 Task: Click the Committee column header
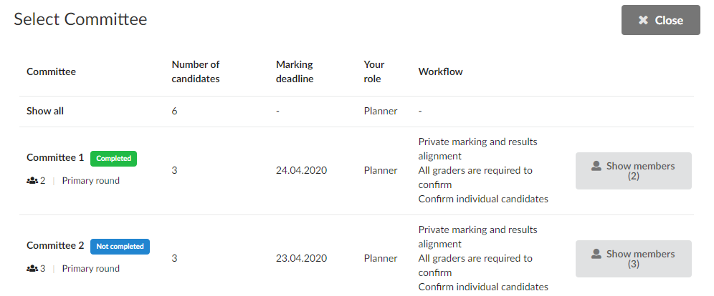(51, 71)
